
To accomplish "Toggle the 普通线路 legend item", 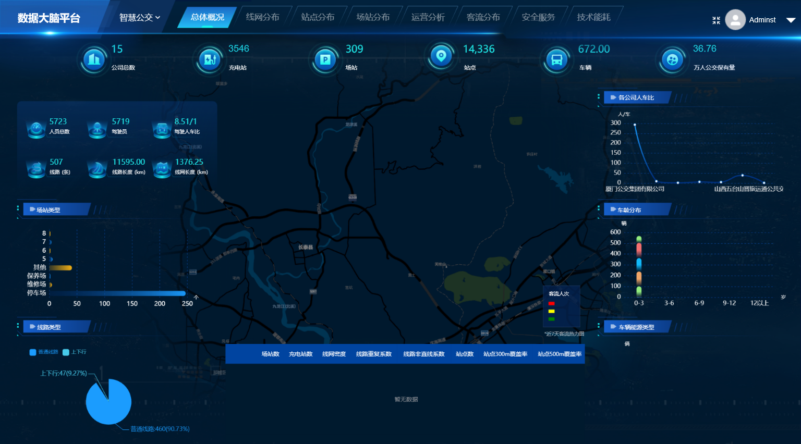I will [44, 352].
